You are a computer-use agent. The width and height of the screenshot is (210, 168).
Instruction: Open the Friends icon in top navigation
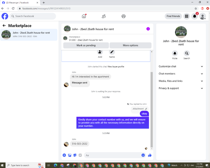pyautogui.click(x=104, y=16)
